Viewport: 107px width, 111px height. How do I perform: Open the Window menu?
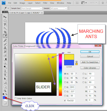tap(60, 3)
